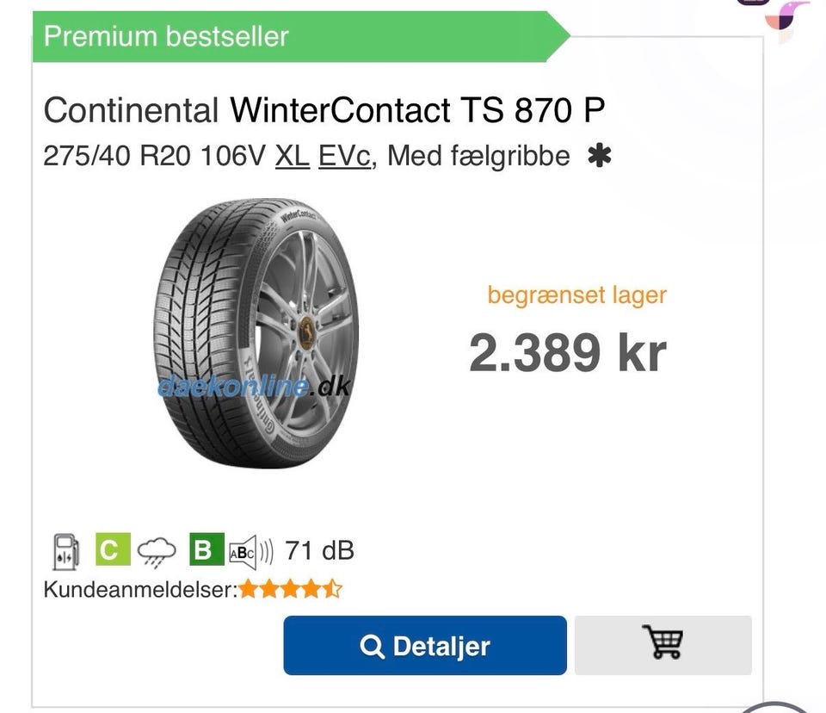Click the wet grip rain cloud icon

(x=156, y=550)
